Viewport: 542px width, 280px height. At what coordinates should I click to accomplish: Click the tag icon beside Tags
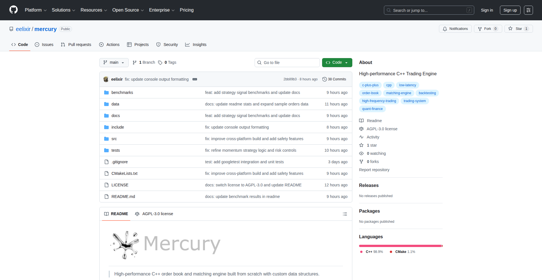[160, 63]
